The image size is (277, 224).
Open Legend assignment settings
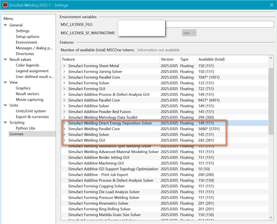32,71
